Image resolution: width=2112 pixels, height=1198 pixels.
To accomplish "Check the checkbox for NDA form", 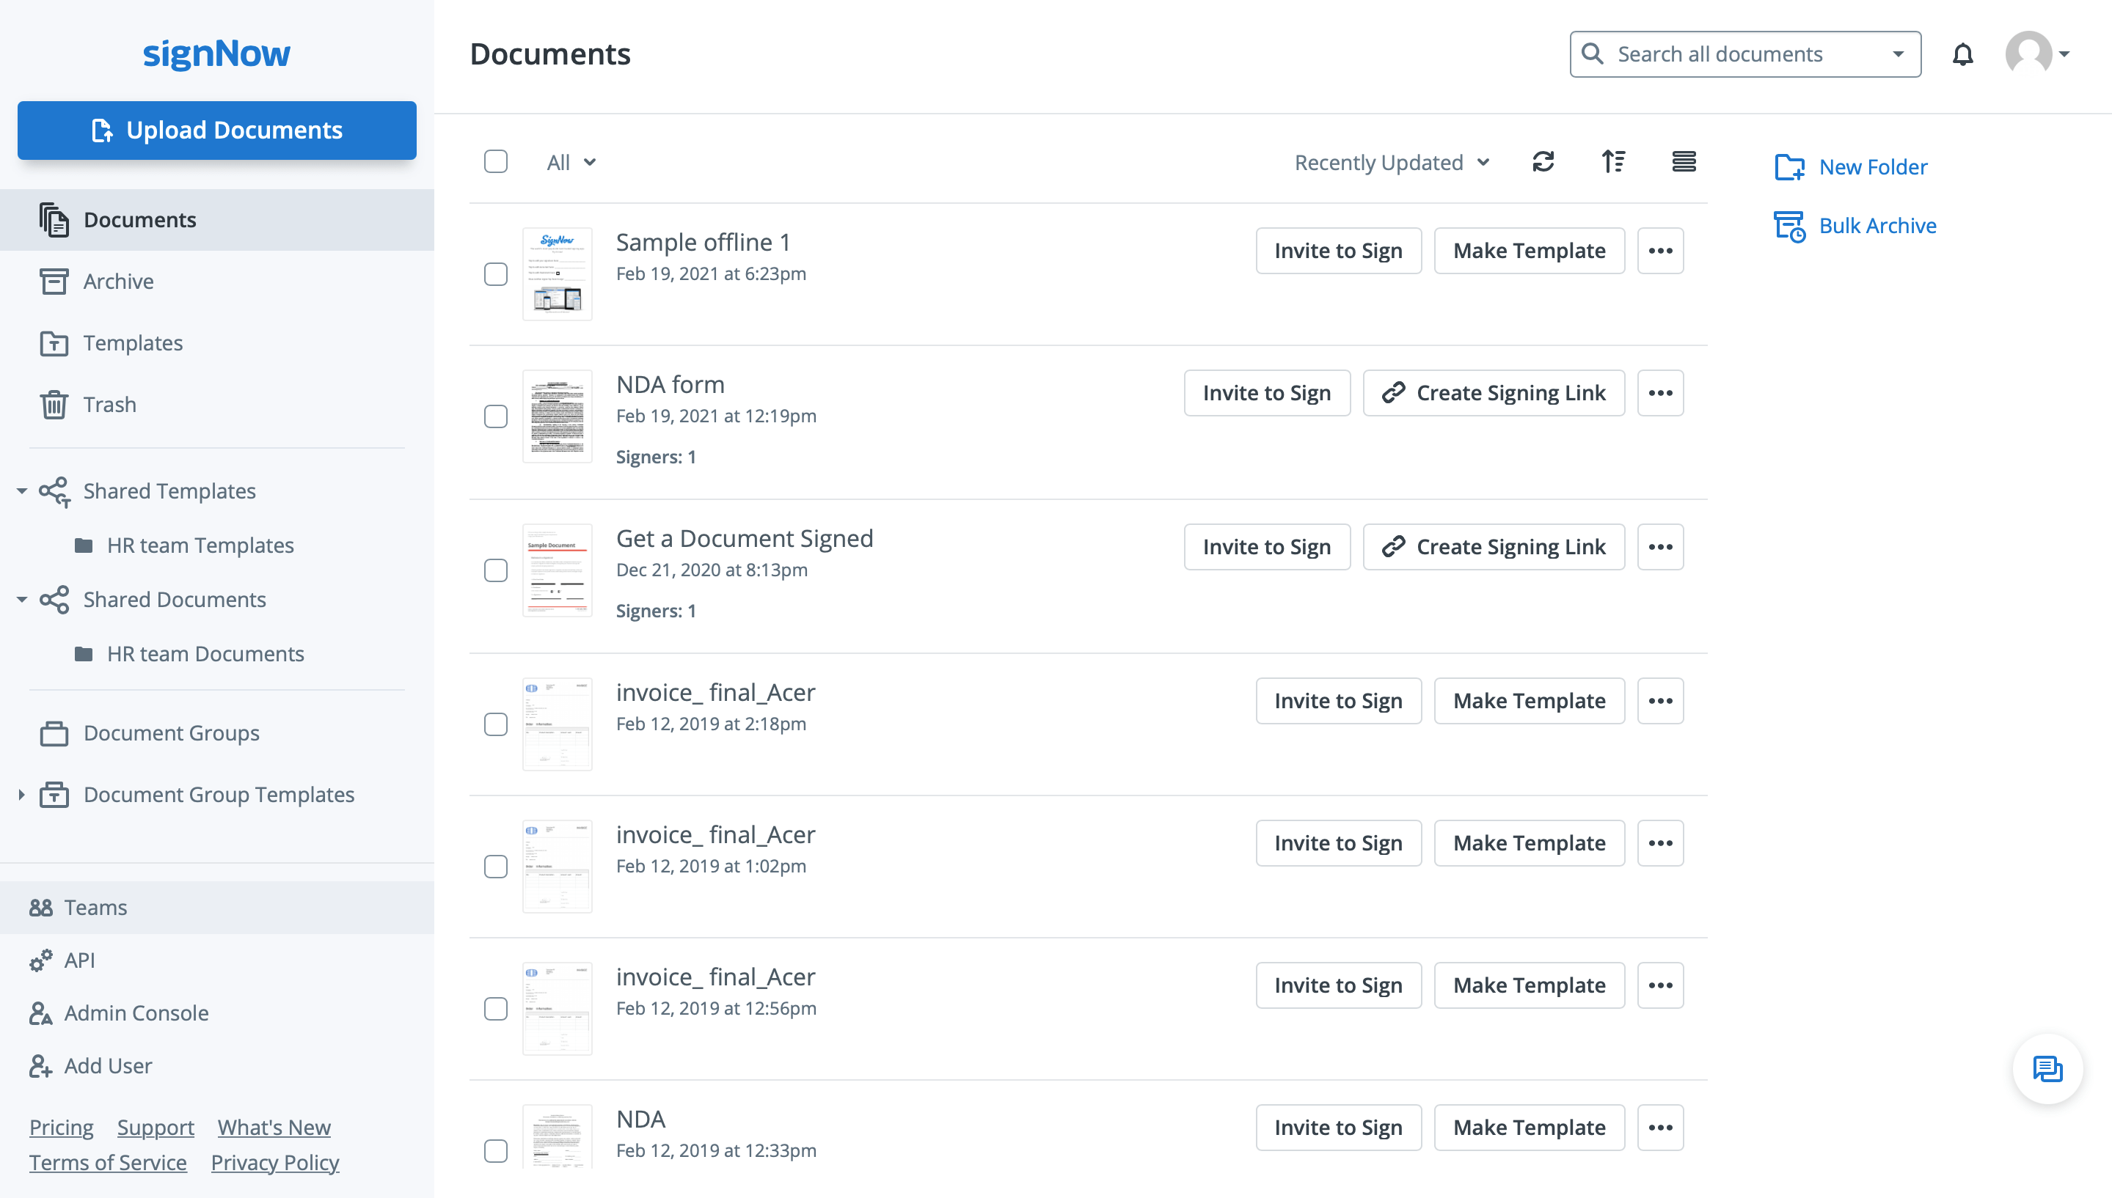I will click(x=496, y=416).
